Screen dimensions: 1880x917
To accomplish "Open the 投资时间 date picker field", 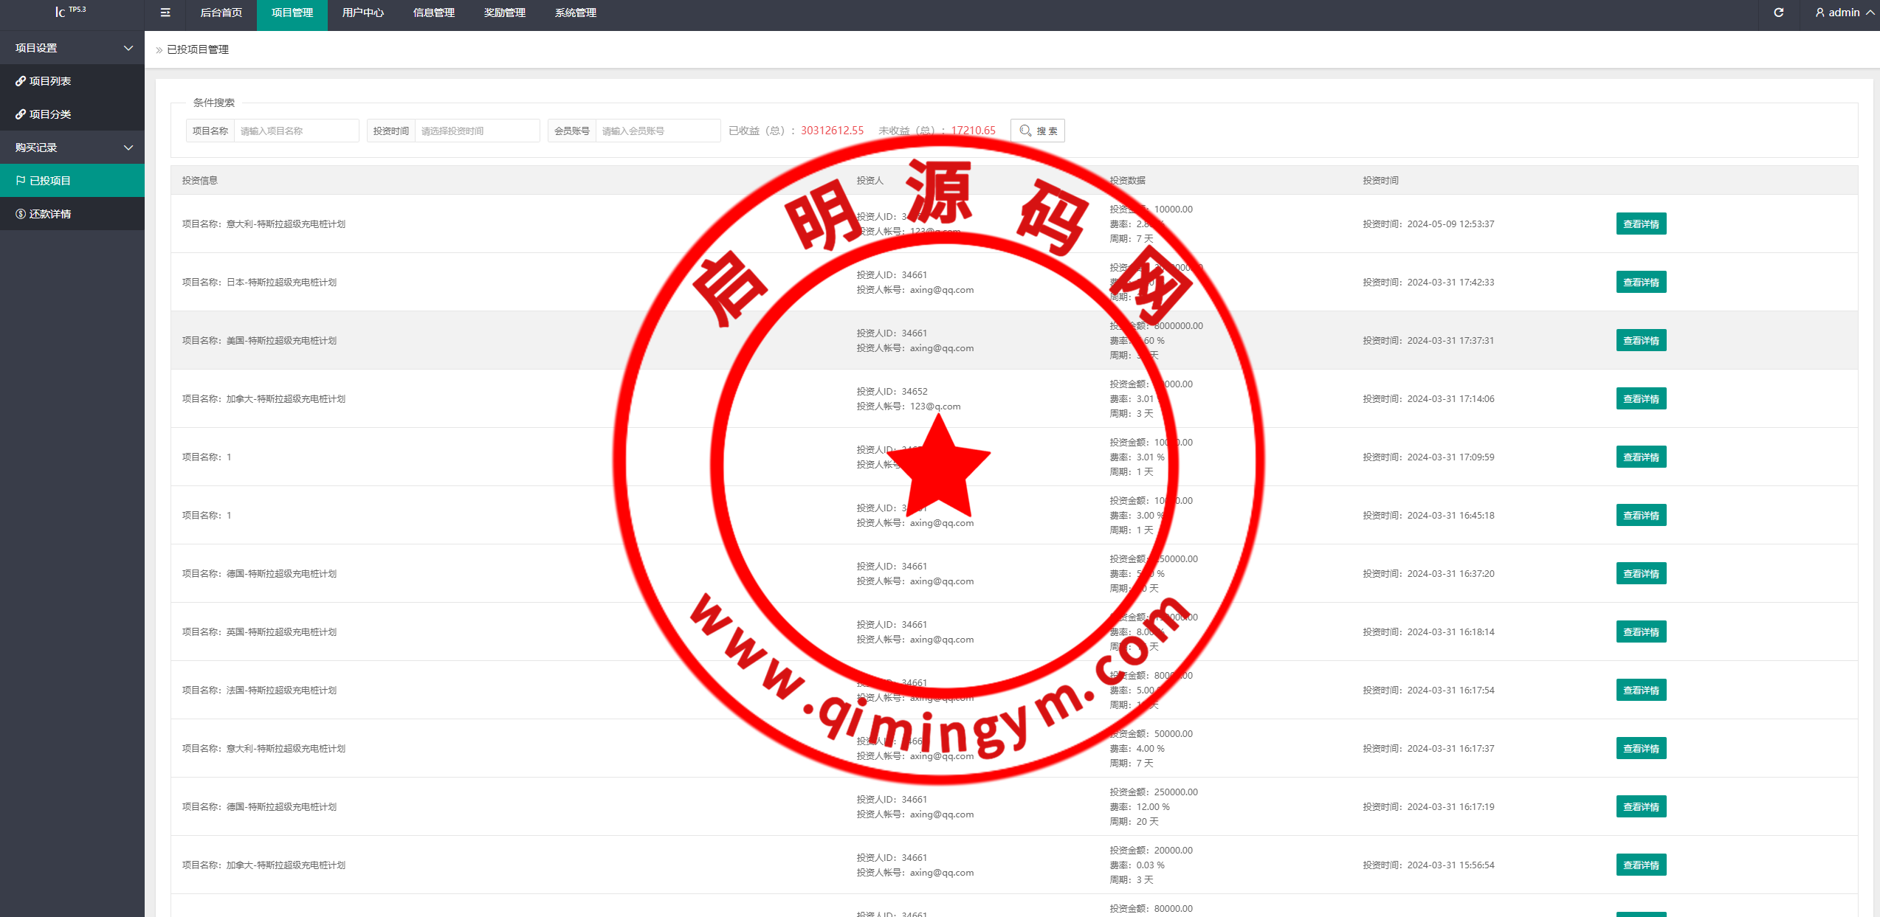I will click(x=477, y=131).
